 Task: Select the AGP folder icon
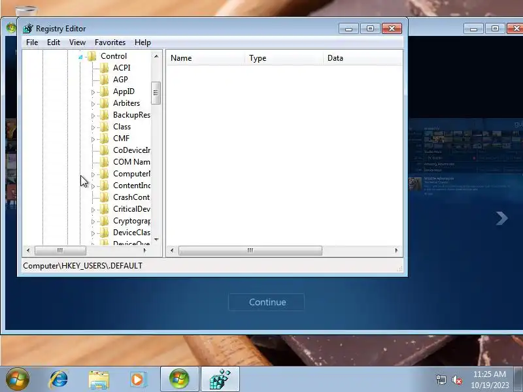pyautogui.click(x=105, y=79)
